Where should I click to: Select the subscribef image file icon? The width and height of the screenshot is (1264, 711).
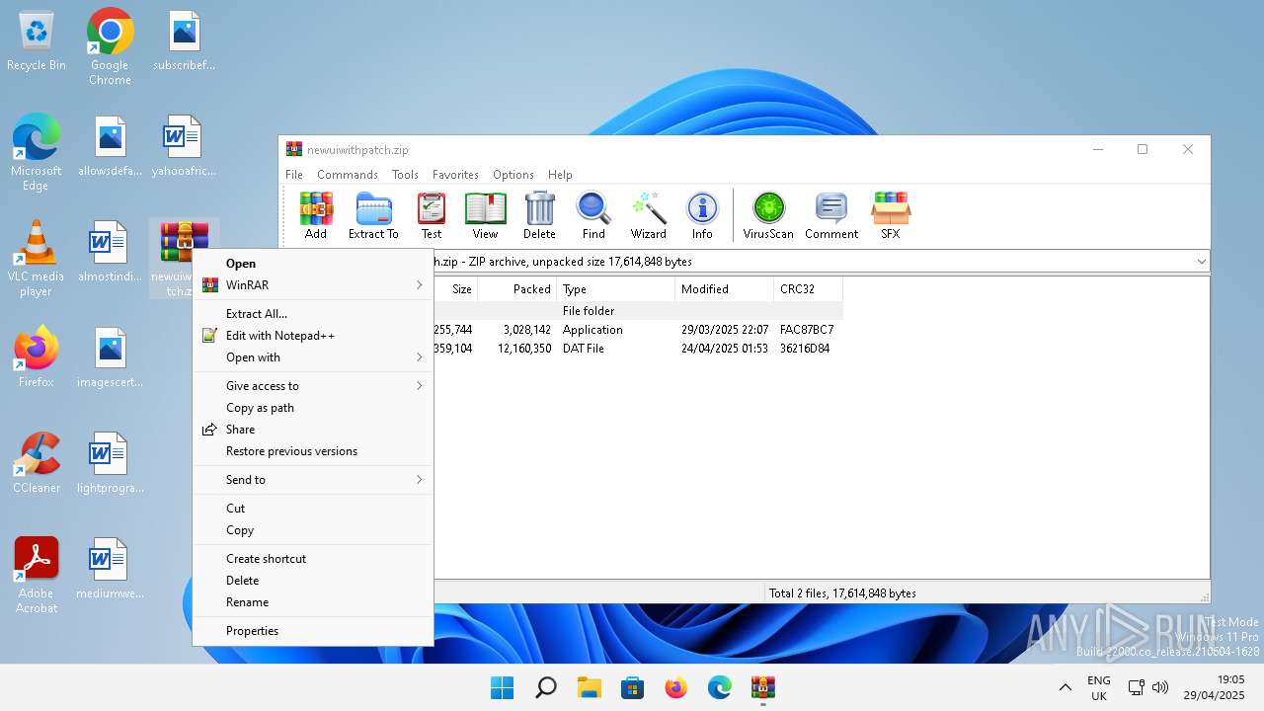[x=184, y=40]
